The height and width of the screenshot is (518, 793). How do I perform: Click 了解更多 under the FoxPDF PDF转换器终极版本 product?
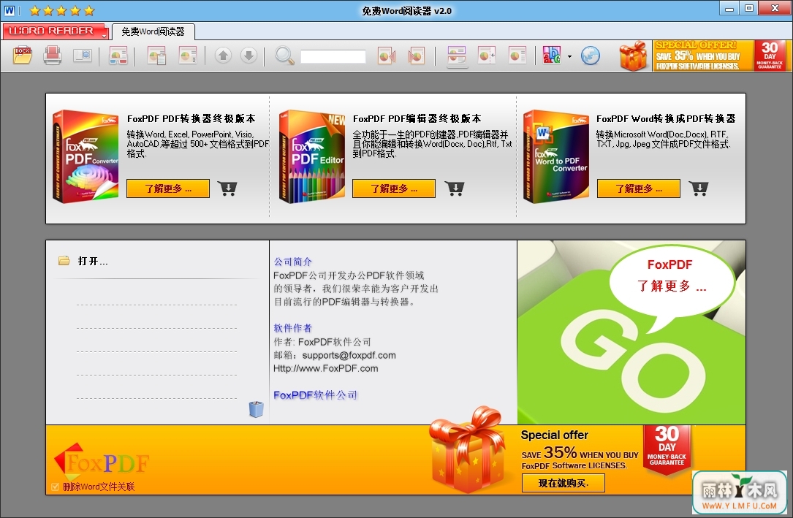pos(168,188)
